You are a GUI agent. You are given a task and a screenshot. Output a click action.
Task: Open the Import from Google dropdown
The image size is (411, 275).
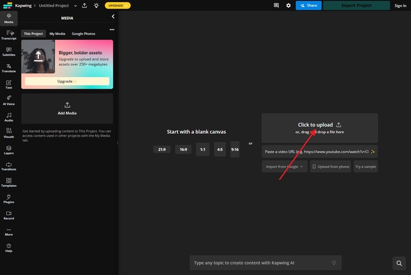(x=284, y=166)
